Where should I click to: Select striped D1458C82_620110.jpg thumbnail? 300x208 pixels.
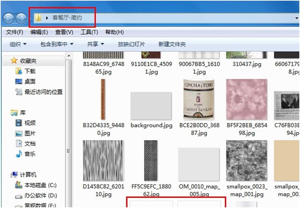[x=103, y=161]
